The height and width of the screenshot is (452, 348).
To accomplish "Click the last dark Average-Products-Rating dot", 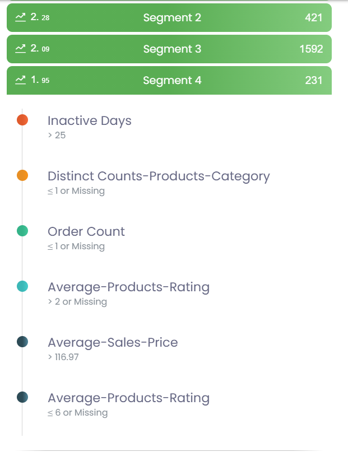I will [22, 397].
